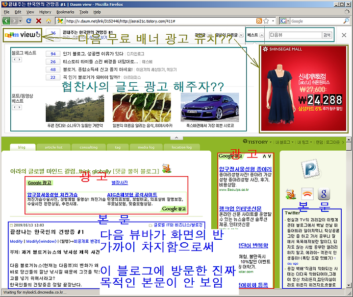Click next arrow under 포토/동영상 베스트
This screenshot has width=353, height=297.
tap(19, 107)
